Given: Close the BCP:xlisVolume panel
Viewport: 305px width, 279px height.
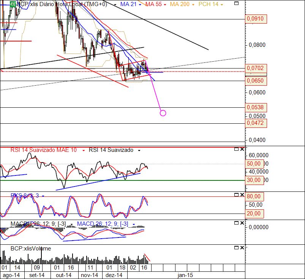Looking at the screenshot, I should coord(242,248).
